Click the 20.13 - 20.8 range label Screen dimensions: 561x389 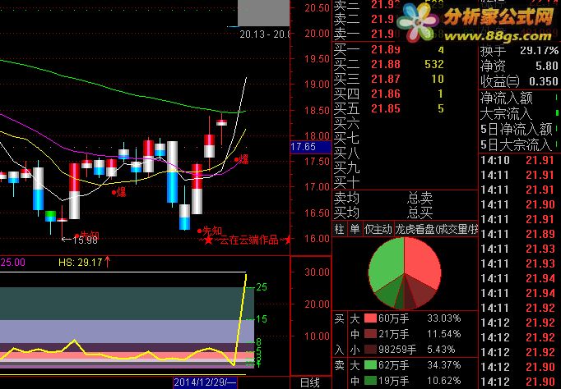pos(264,34)
